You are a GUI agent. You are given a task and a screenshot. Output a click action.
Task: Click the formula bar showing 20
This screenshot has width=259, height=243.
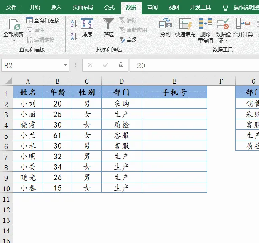pos(195,65)
